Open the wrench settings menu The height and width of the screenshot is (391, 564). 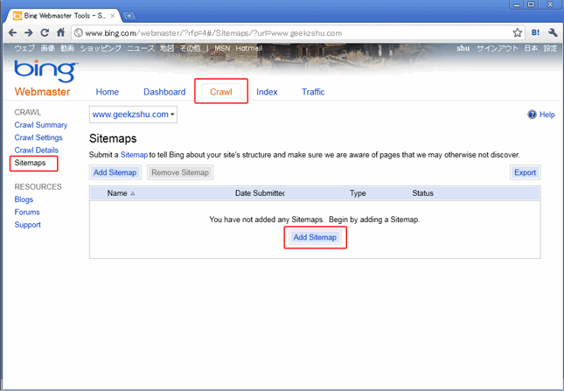553,32
